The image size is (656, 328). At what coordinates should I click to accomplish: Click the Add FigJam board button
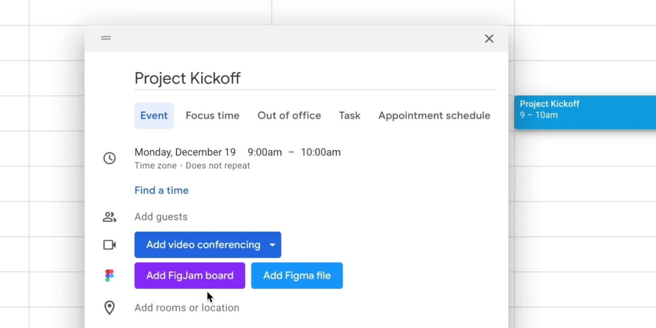pos(190,276)
